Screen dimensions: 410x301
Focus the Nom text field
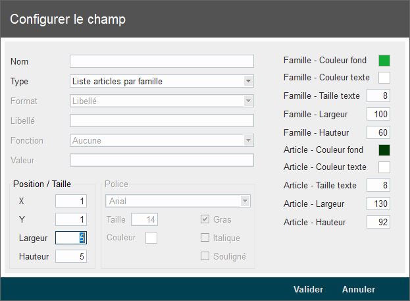coord(162,61)
